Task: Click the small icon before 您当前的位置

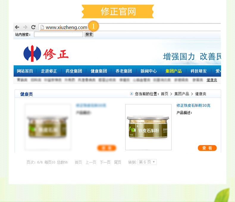Action: coord(131,94)
